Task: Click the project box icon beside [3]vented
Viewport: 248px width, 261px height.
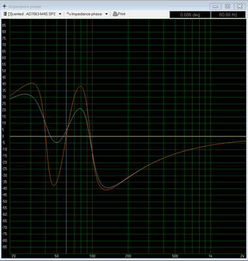Action: [5, 14]
